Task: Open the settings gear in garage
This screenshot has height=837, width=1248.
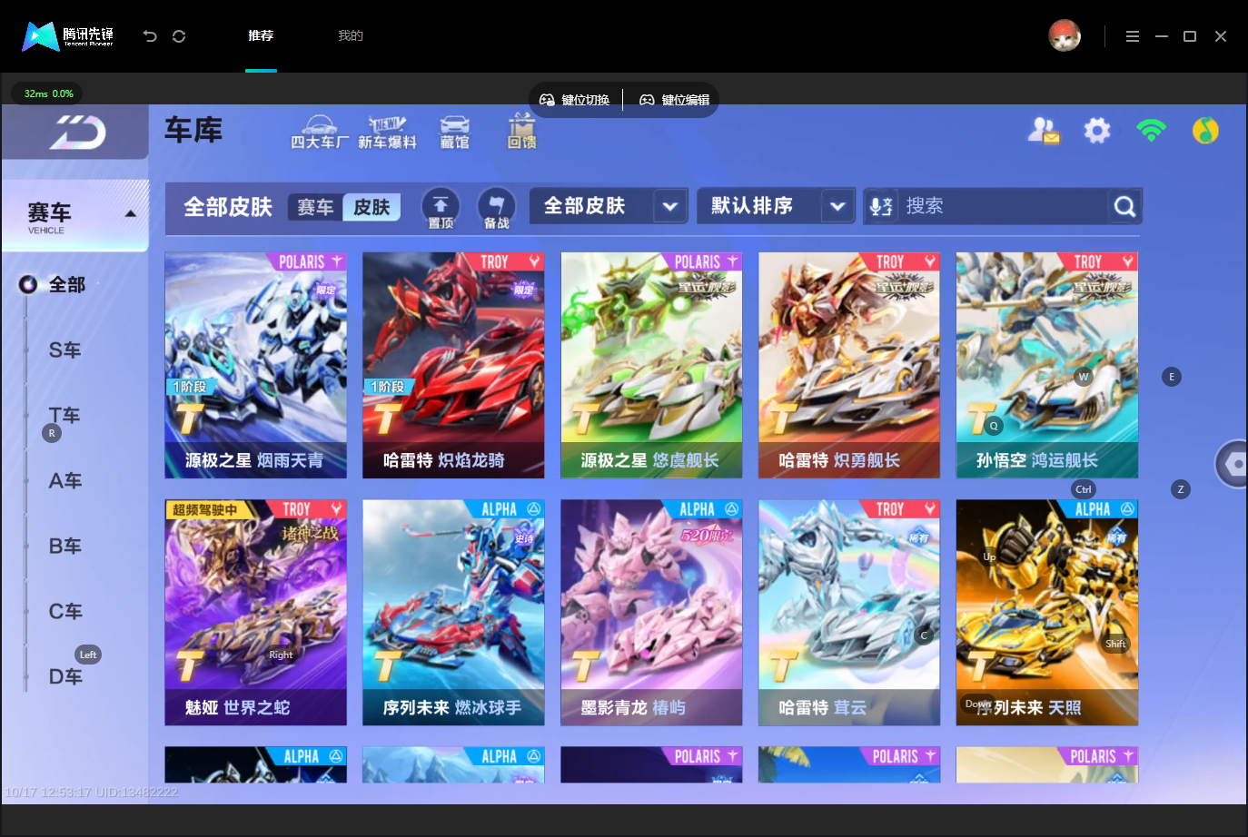Action: coord(1097,131)
